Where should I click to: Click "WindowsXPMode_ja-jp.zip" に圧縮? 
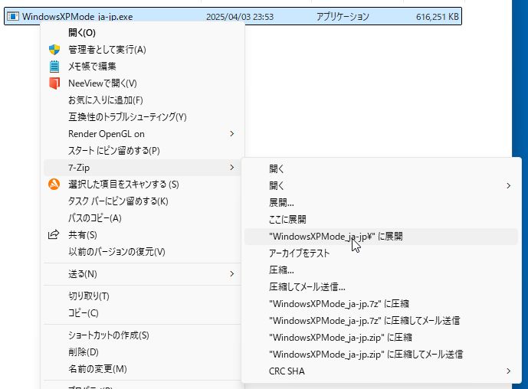click(342, 338)
